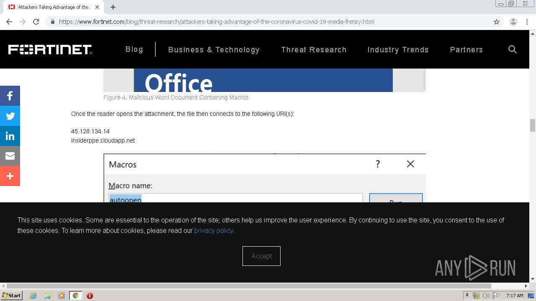Go to Fortinet home via logo
Image resolution: width=536 pixels, height=301 pixels.
tap(50, 50)
